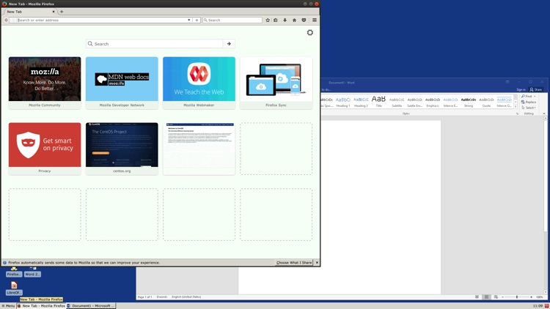Open Firefox desktop shortcut icon
Image resolution: width=550 pixels, height=309 pixels.
coord(14,272)
